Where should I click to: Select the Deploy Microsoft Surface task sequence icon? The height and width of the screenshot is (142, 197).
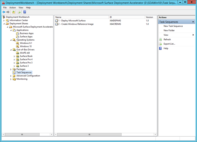pos(56,21)
